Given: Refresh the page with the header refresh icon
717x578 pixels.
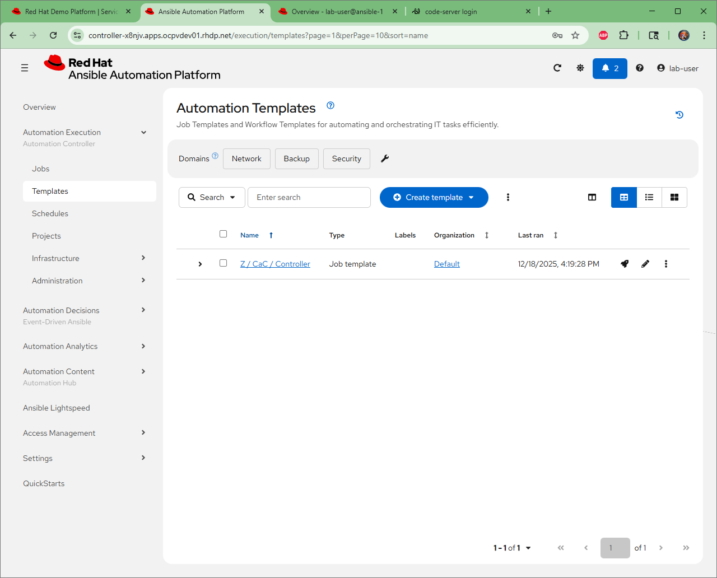Looking at the screenshot, I should (x=557, y=68).
